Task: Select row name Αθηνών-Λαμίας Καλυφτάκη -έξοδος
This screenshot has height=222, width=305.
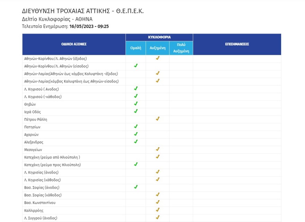Action: click(71, 74)
